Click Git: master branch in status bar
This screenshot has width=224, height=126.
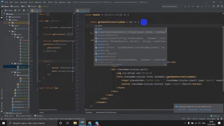211,119
